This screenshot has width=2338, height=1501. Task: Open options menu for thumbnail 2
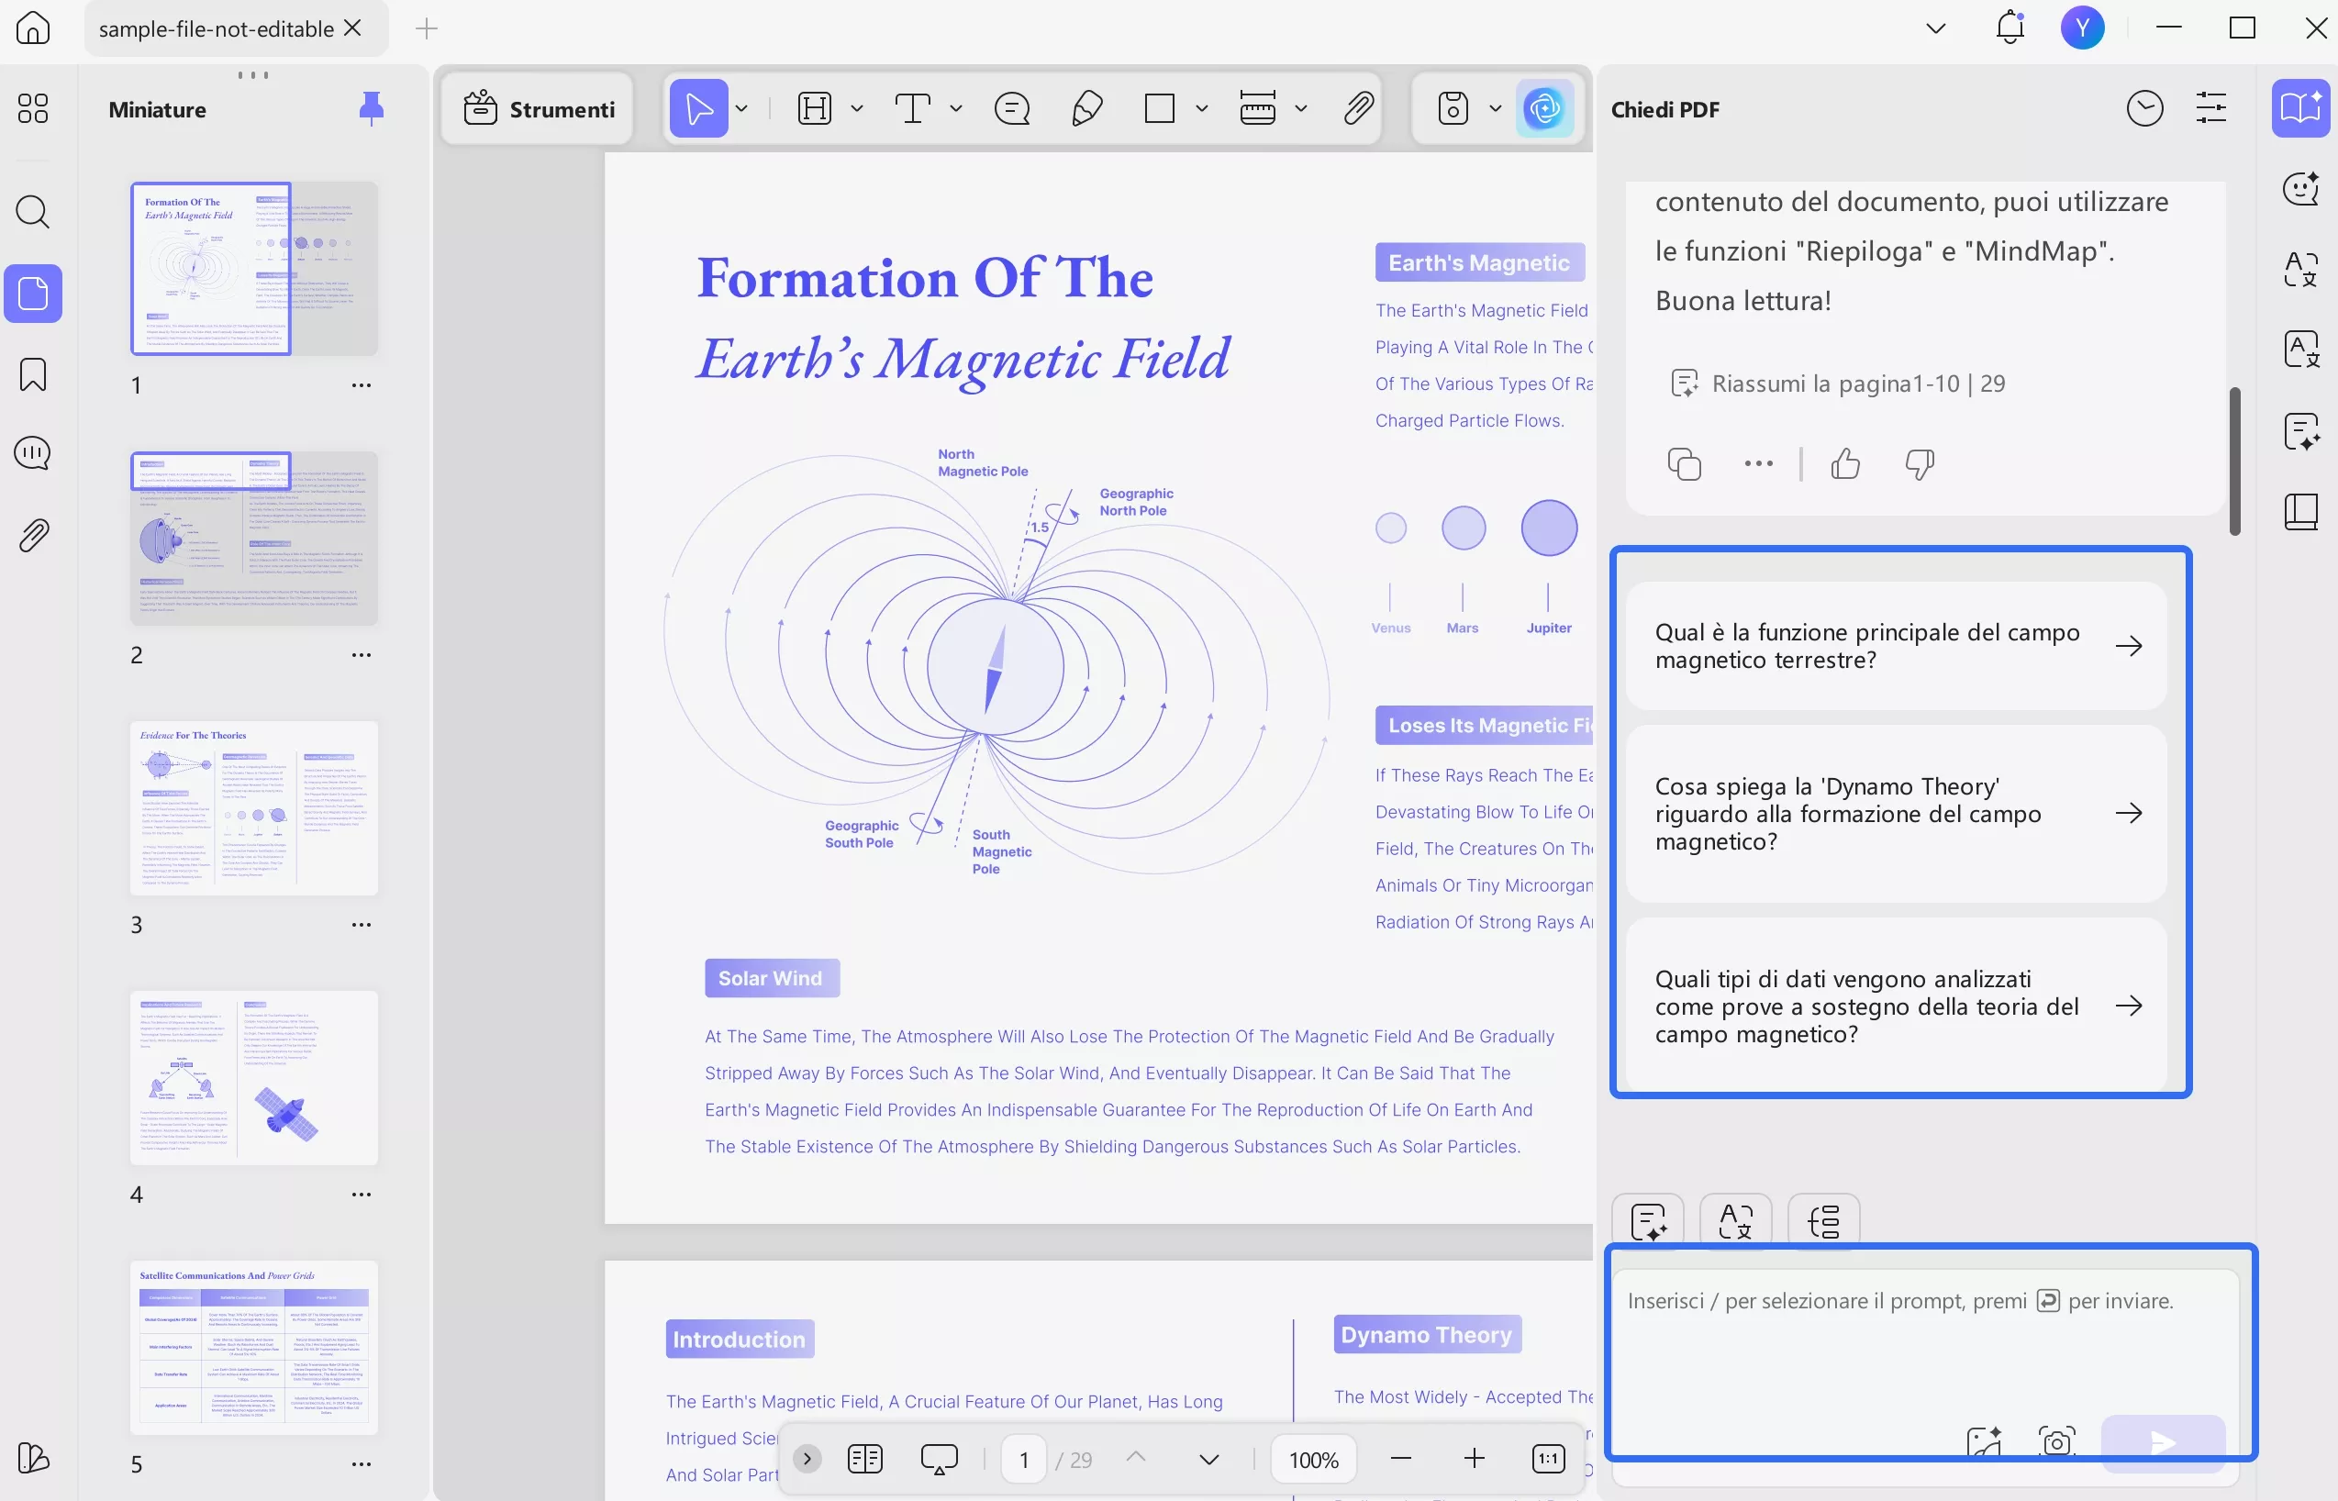[x=361, y=655]
